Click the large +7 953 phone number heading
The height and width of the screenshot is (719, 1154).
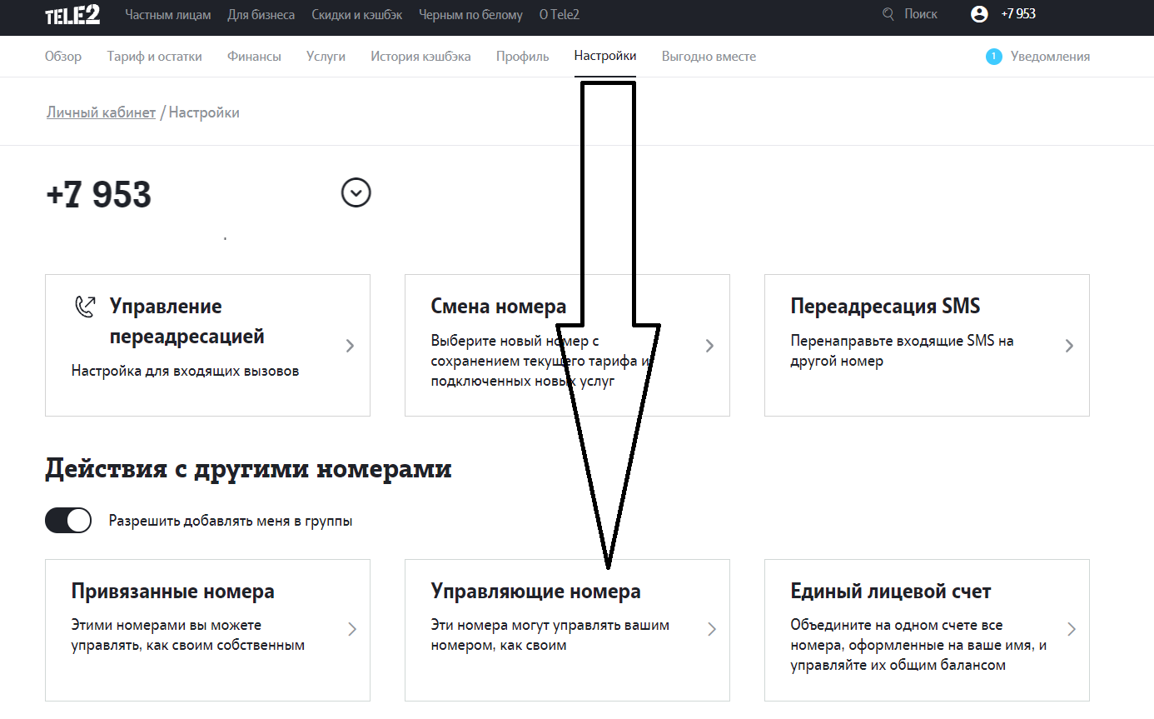coord(99,195)
